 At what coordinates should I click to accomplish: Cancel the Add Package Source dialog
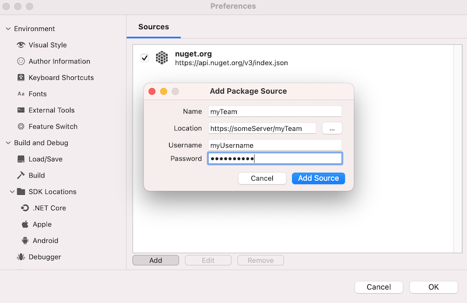[262, 179]
